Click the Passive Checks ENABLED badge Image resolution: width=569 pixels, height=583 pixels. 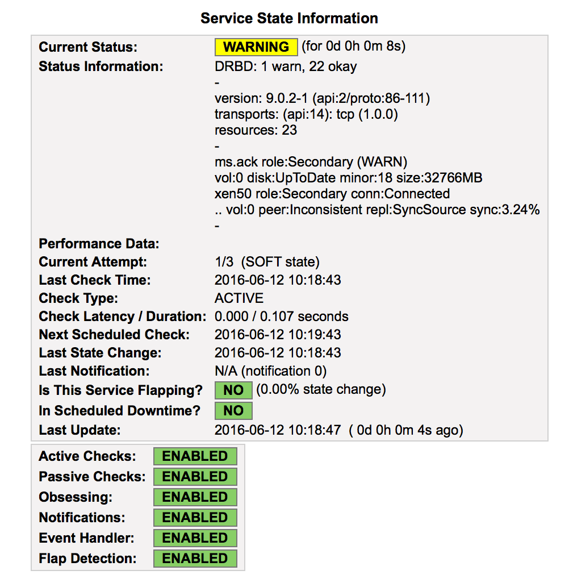click(x=195, y=477)
